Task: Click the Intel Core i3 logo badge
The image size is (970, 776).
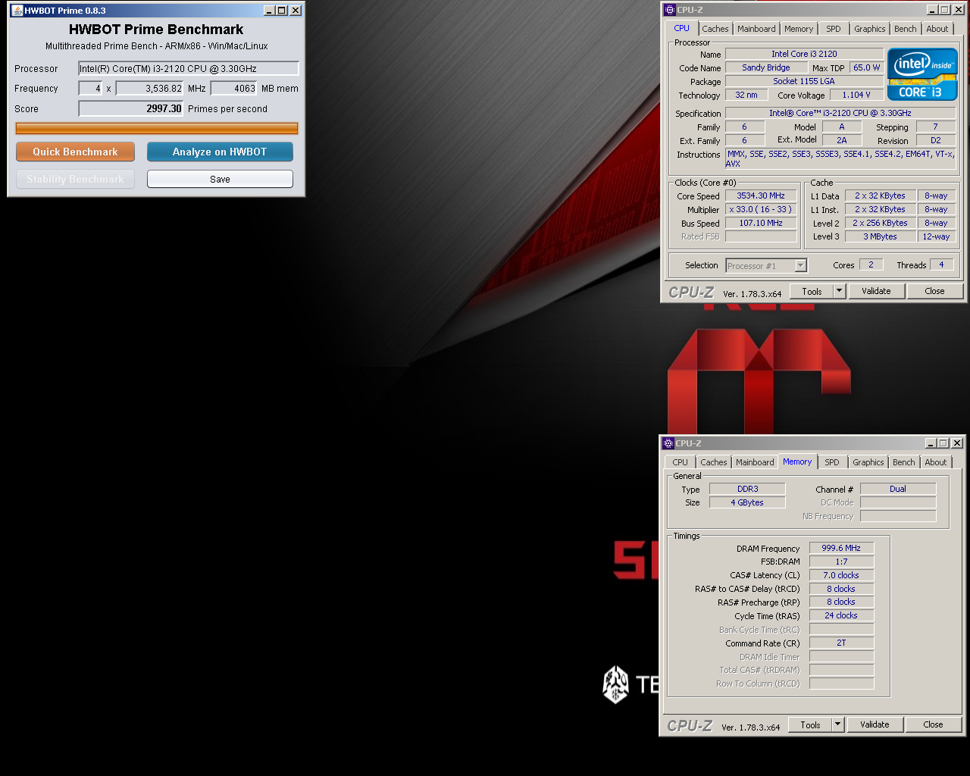Action: tap(922, 74)
